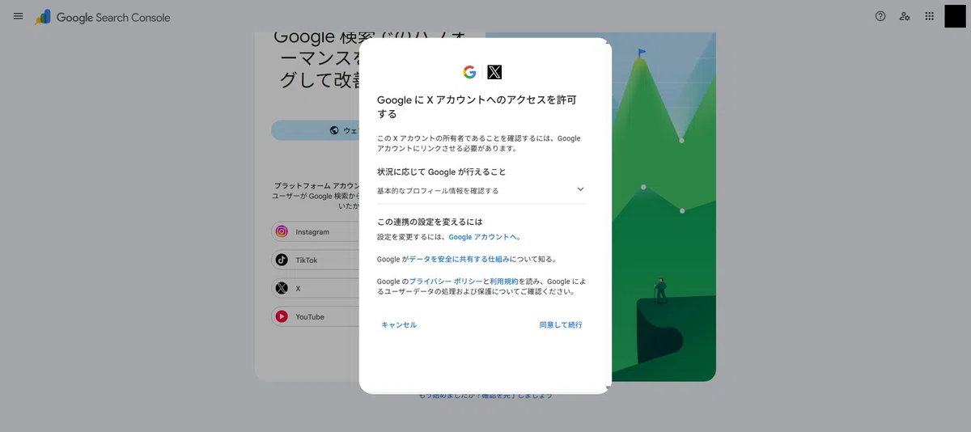Screen dimensions: 971x432
Task: Select the TikTok platform row
Action: 316,260
